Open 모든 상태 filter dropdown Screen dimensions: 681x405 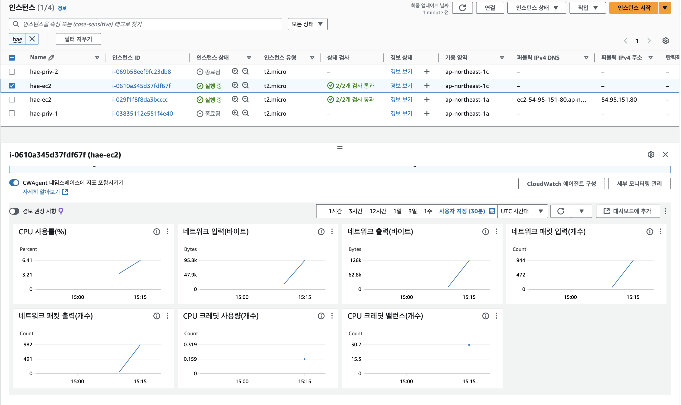(307, 24)
